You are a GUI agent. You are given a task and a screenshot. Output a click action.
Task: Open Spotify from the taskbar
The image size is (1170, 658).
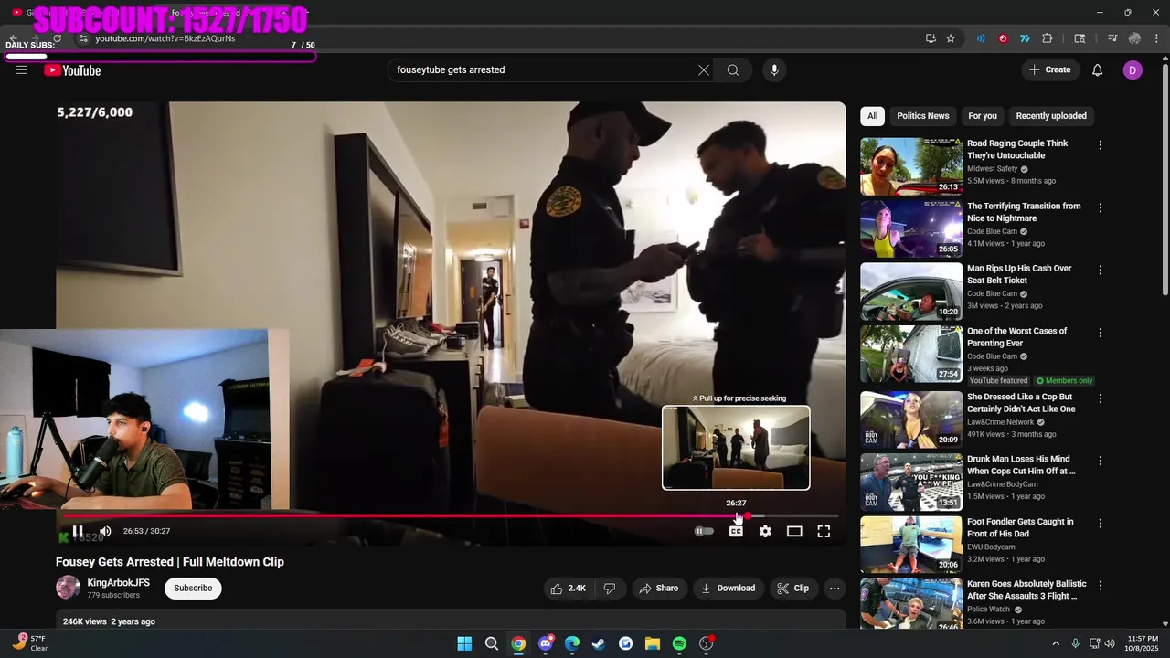[x=679, y=643]
